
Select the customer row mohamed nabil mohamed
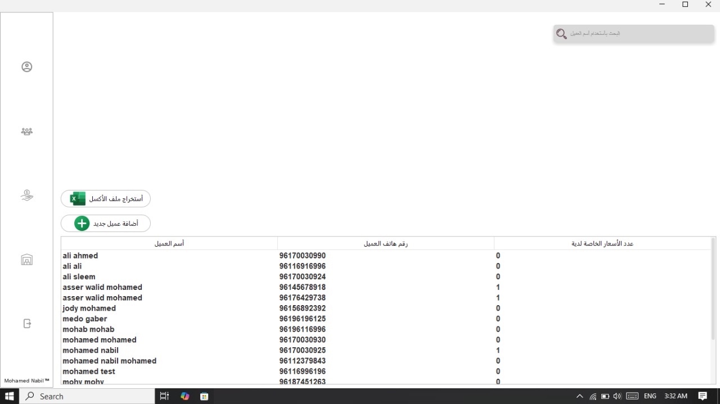[x=386, y=361]
